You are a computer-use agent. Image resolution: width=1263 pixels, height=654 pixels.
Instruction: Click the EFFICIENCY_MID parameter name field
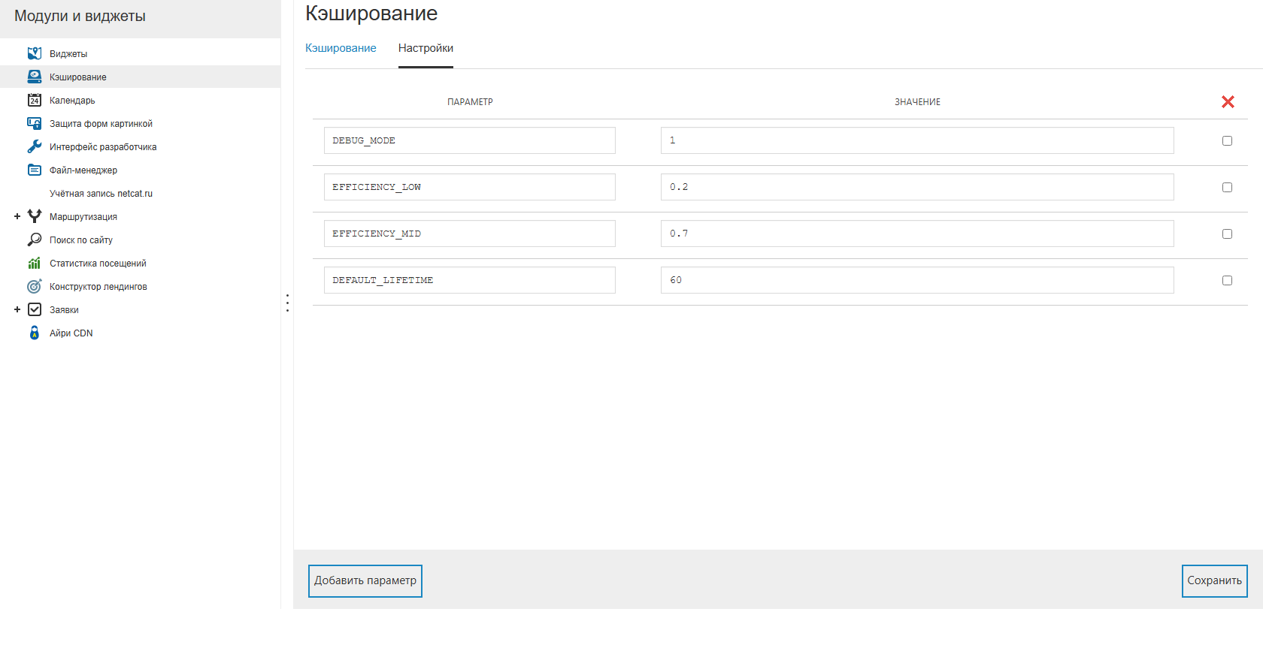pyautogui.click(x=470, y=234)
